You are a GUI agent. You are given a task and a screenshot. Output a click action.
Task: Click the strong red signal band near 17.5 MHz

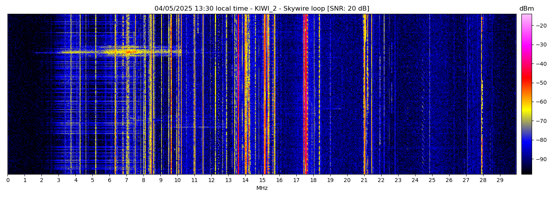tap(305, 95)
